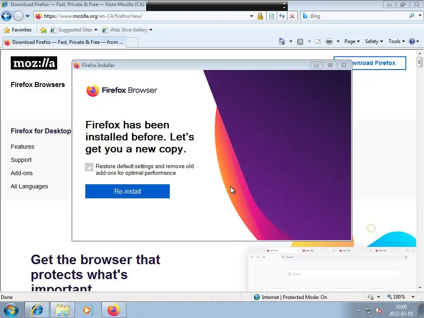The image size is (424, 318).
Task: Click the page vertical scrollbar thumb
Action: click(x=420, y=62)
